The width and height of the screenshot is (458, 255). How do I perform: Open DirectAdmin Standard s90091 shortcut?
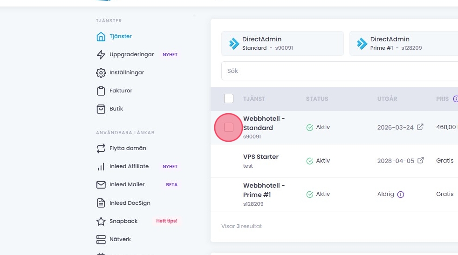[x=282, y=43]
